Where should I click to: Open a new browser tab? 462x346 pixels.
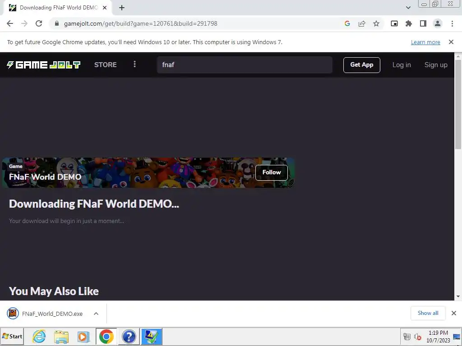122,8
